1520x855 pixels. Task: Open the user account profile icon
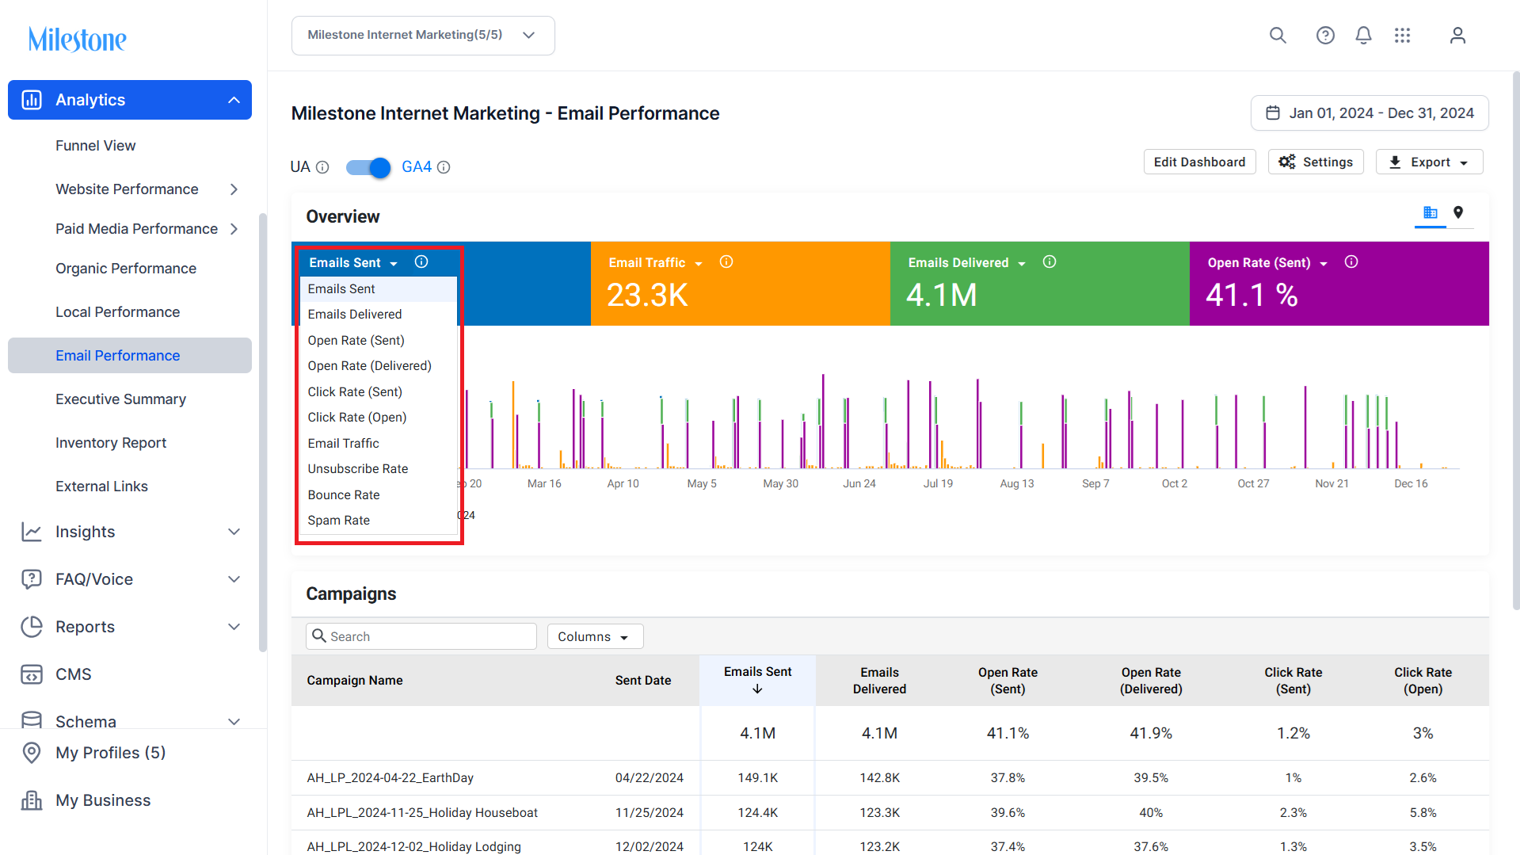coord(1457,35)
